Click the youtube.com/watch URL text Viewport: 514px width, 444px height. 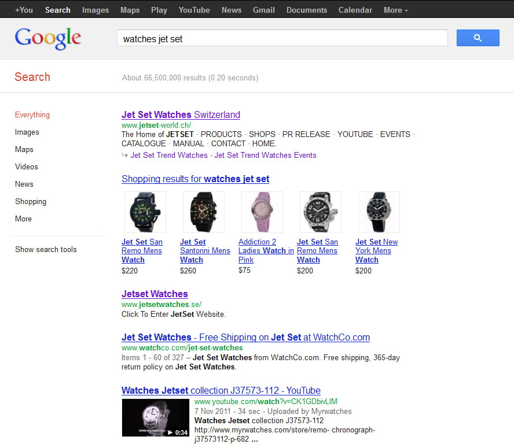(x=266, y=401)
